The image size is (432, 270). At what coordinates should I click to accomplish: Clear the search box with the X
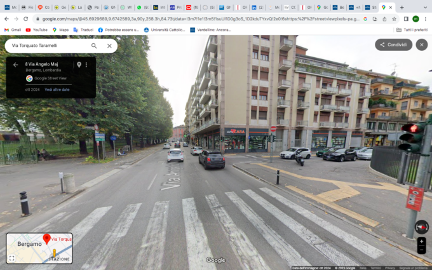[109, 46]
